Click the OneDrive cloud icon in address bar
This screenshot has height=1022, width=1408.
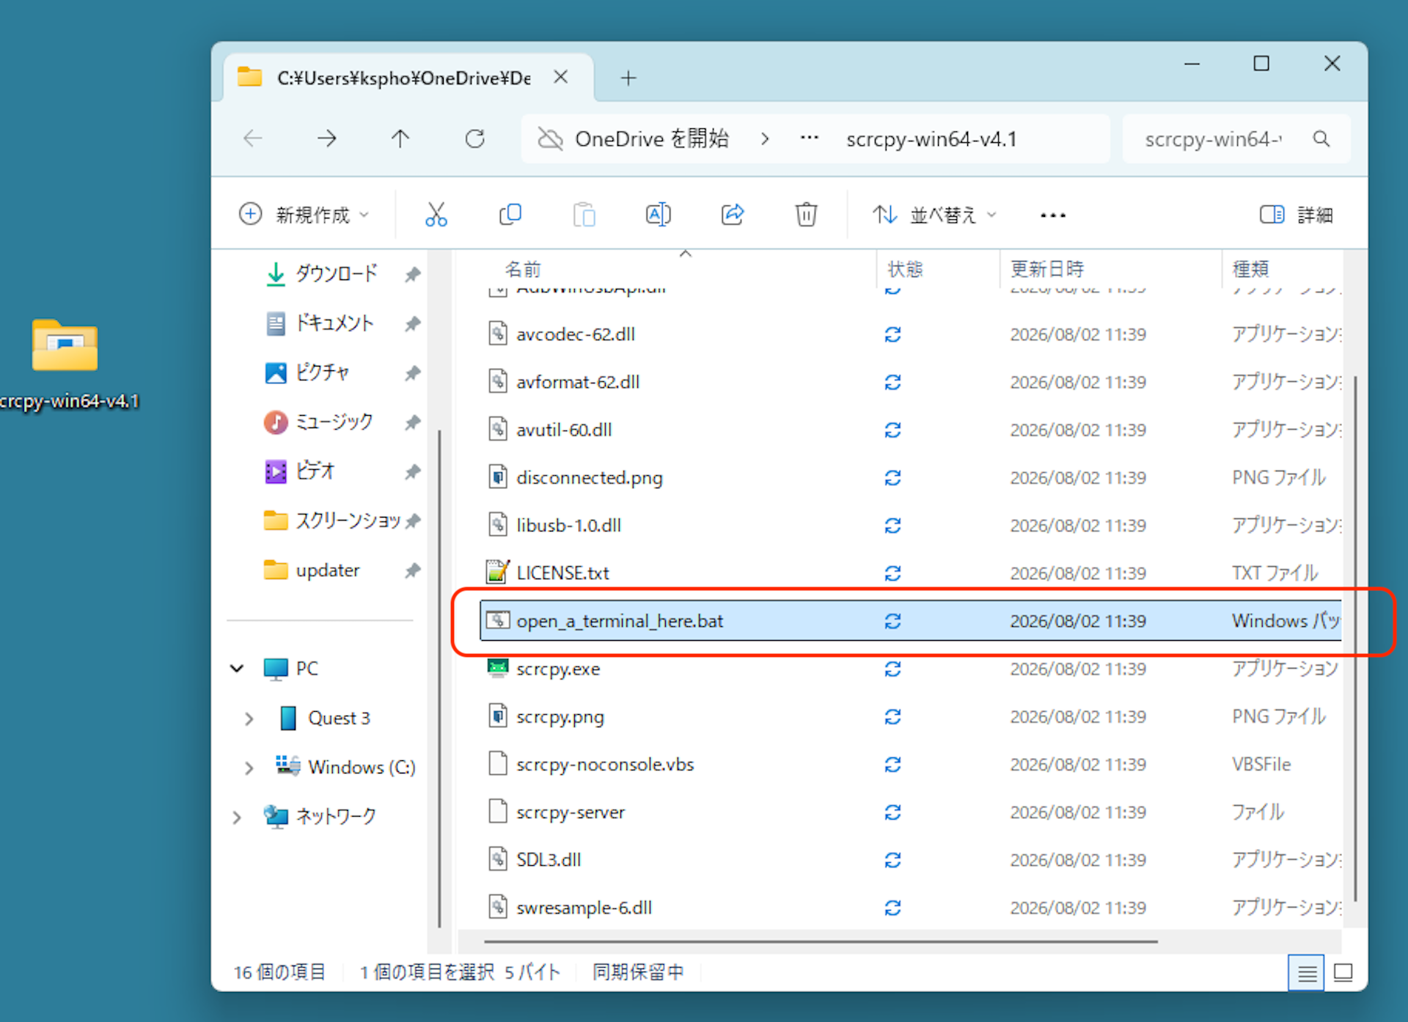tap(550, 139)
